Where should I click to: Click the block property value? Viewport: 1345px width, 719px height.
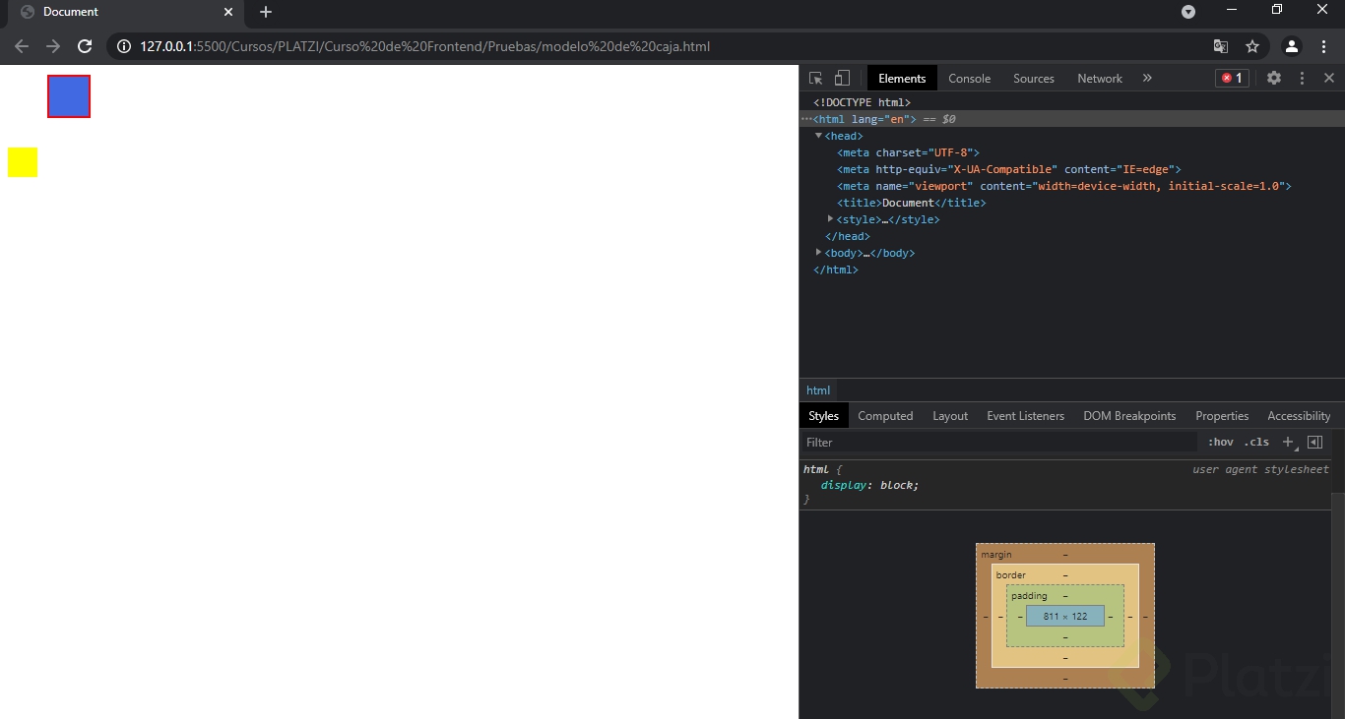[x=897, y=485]
